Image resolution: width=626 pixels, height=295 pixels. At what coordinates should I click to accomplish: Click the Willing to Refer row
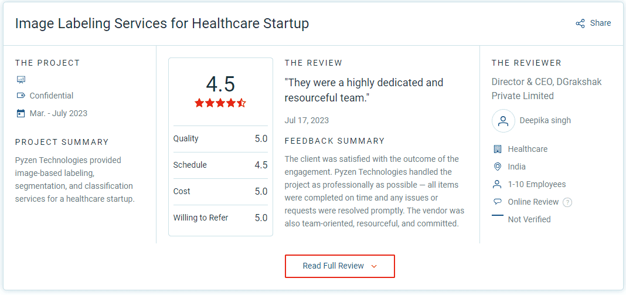click(220, 218)
